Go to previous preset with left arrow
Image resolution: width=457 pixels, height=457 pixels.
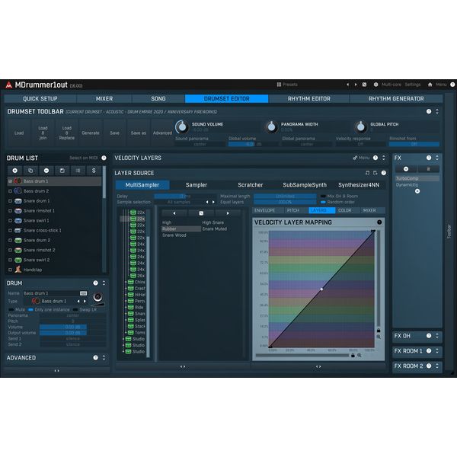coord(348,85)
